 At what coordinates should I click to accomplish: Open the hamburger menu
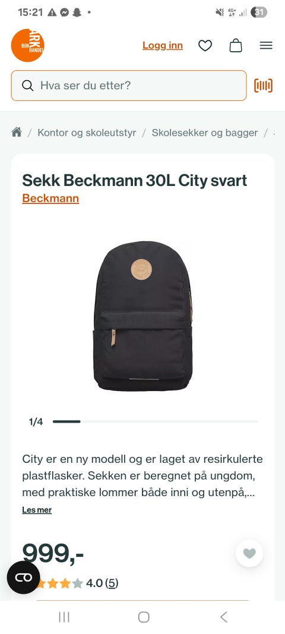pos(266,46)
